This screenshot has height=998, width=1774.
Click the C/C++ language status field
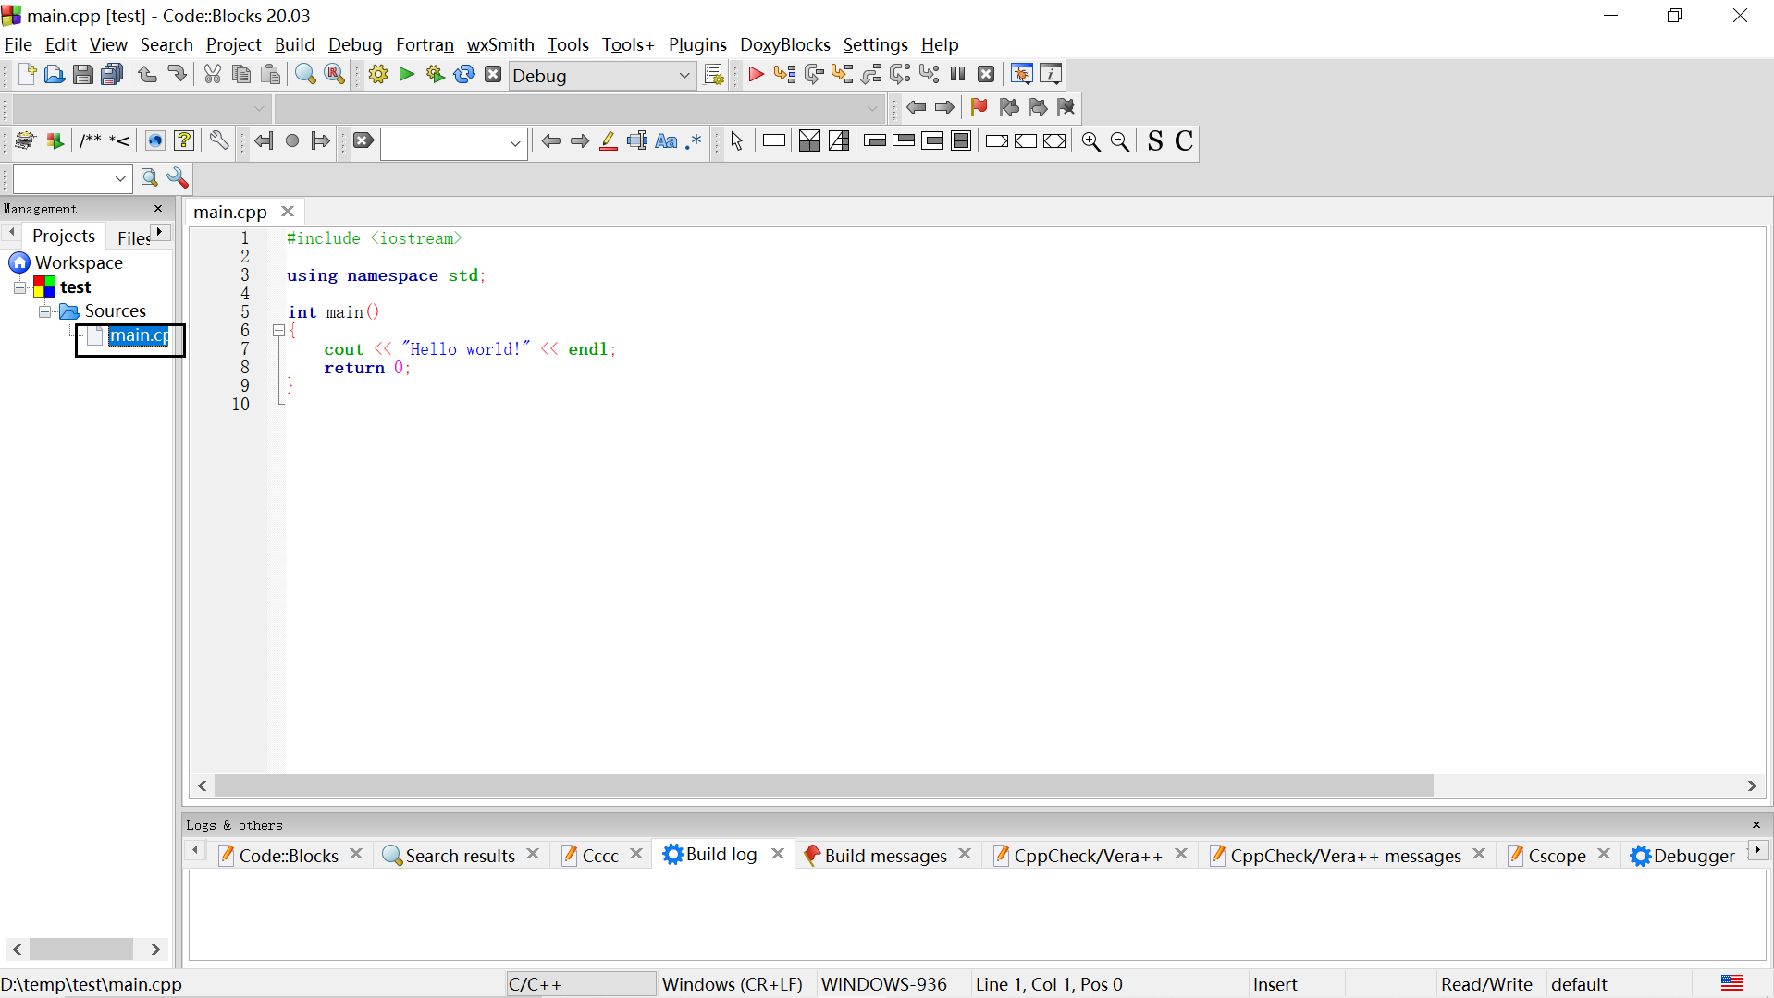pyautogui.click(x=580, y=984)
